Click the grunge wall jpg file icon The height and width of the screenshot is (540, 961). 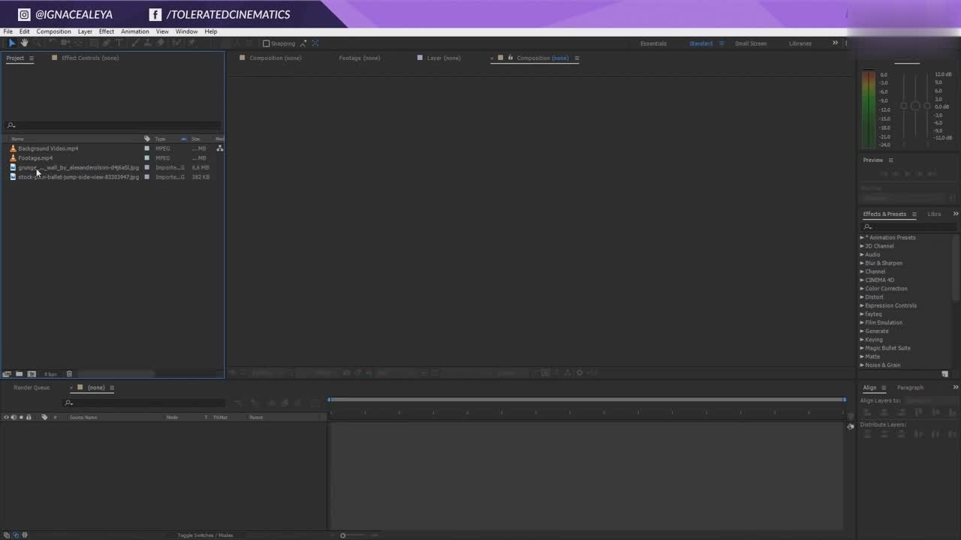pyautogui.click(x=13, y=167)
